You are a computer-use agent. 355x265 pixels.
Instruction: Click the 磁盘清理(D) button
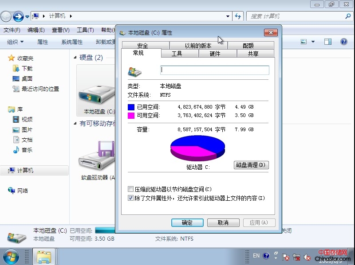pyautogui.click(x=251, y=165)
